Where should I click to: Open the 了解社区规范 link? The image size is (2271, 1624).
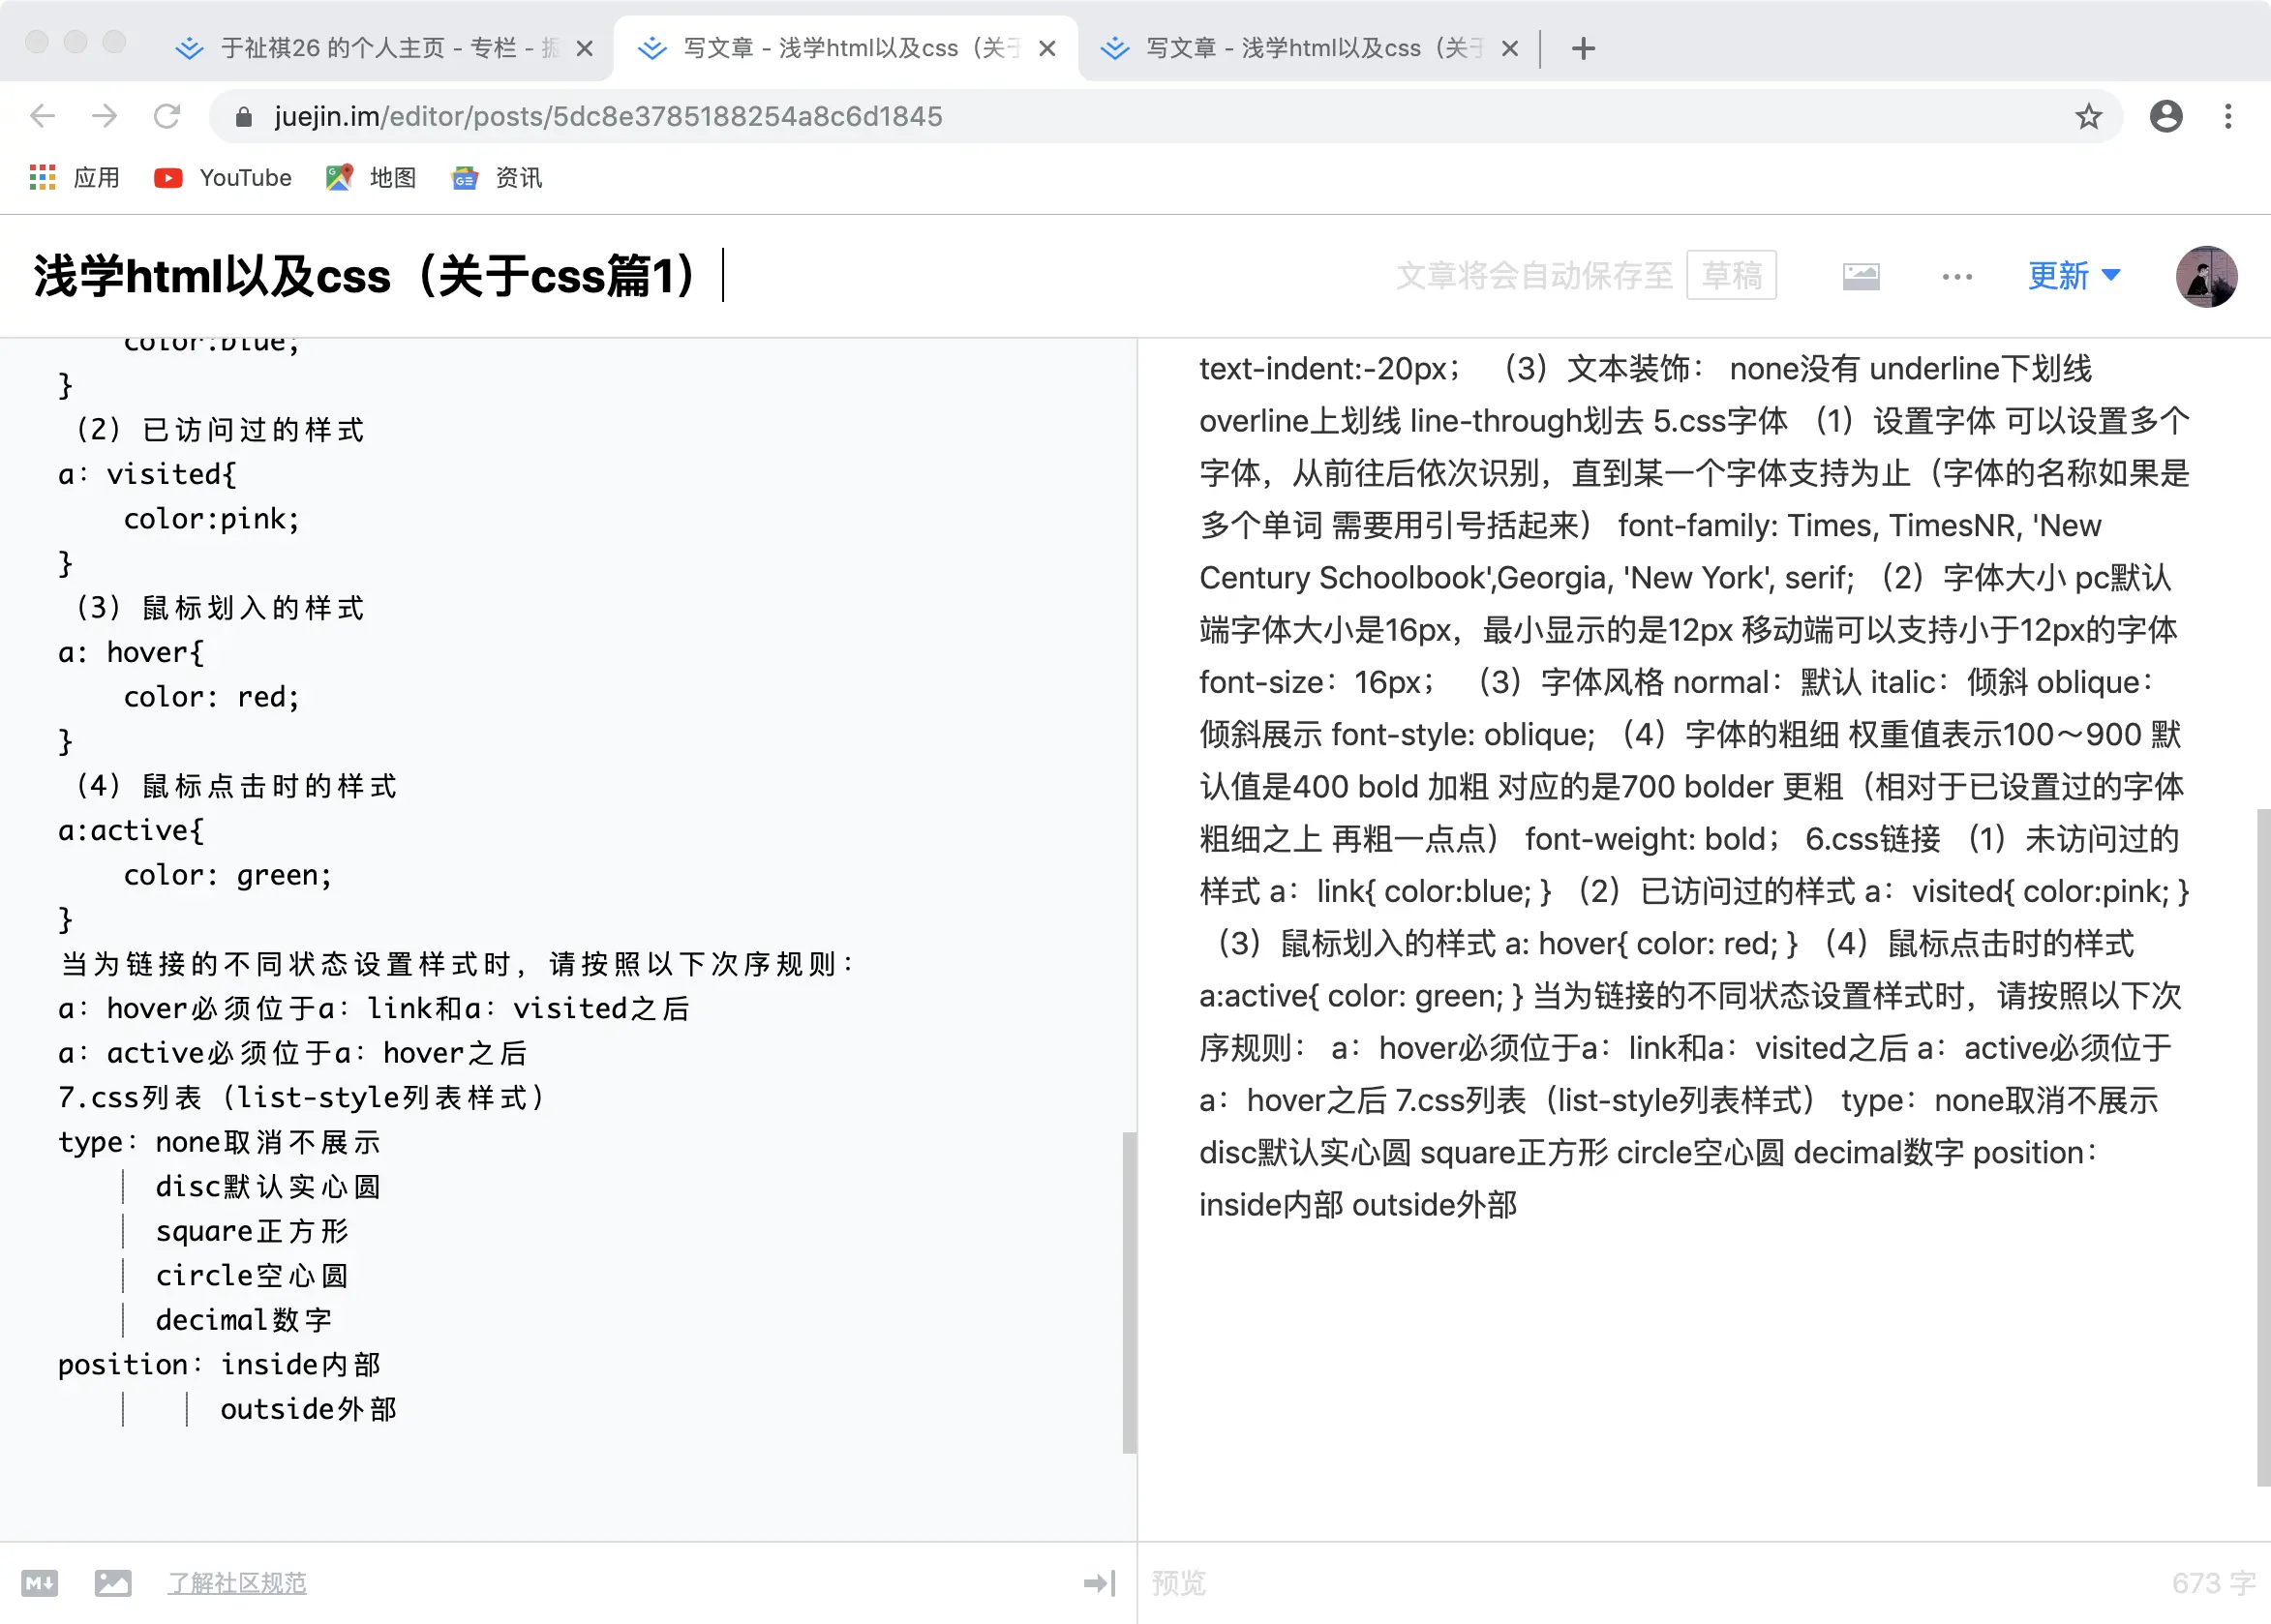(x=237, y=1582)
